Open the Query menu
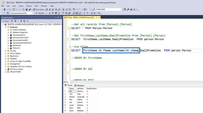The image size is (203, 113). click(21, 6)
